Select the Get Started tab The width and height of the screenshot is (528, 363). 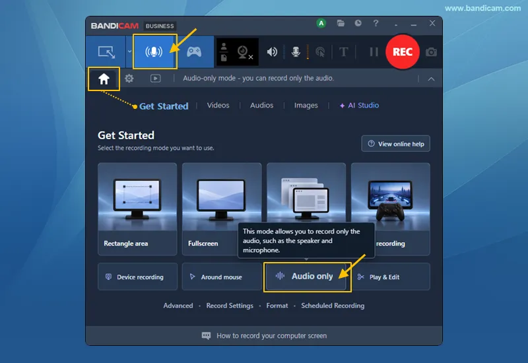(164, 106)
